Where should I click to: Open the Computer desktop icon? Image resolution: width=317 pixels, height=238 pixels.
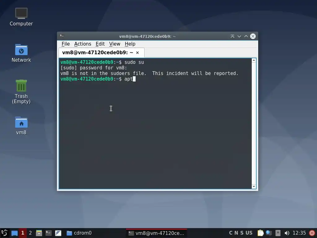(21, 17)
